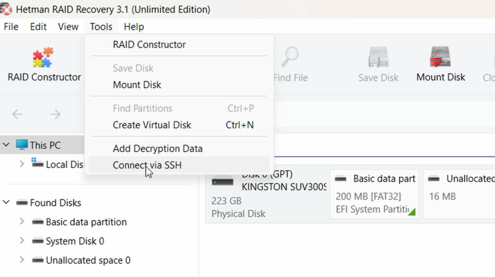This screenshot has width=495, height=277.
Task: Select the Basic data partition label
Action: pos(86,222)
